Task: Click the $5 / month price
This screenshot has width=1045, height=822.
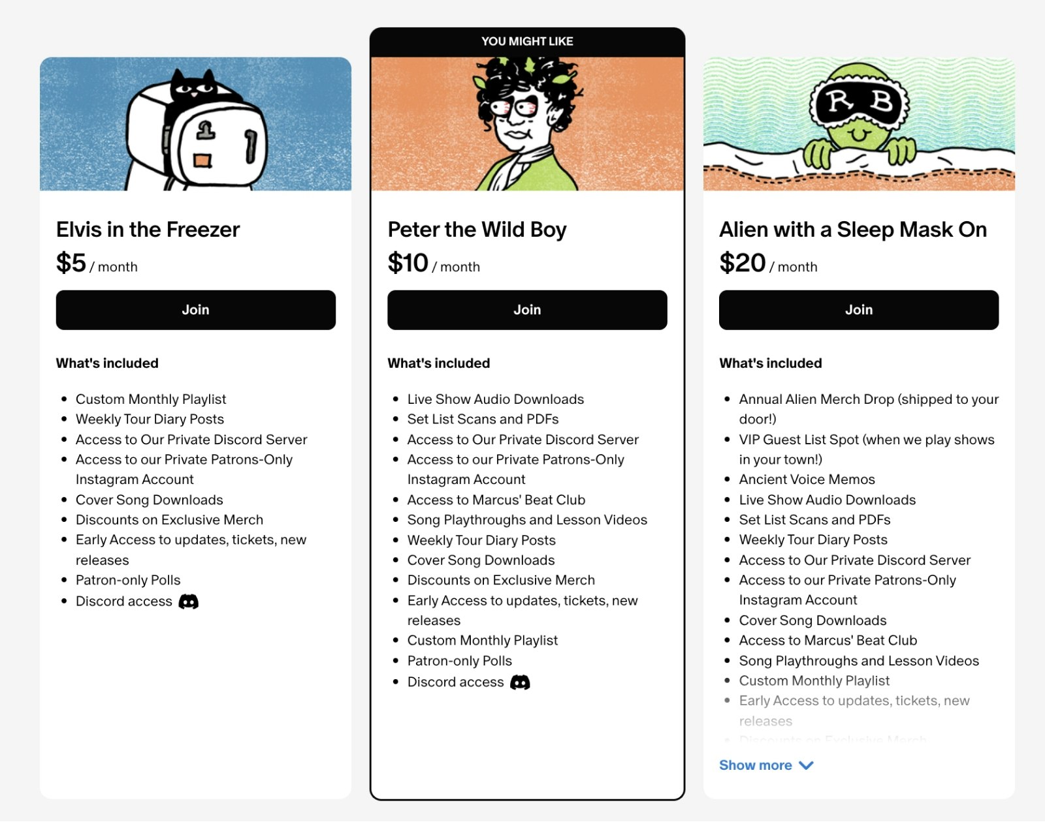Action: click(97, 264)
